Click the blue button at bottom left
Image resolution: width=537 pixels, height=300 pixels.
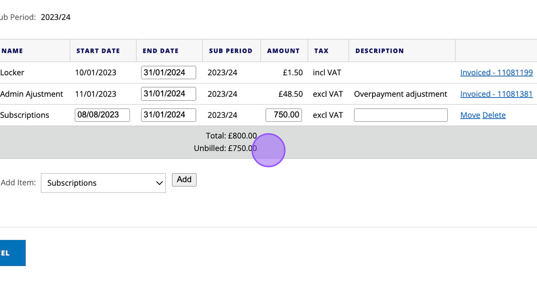(x=12, y=253)
